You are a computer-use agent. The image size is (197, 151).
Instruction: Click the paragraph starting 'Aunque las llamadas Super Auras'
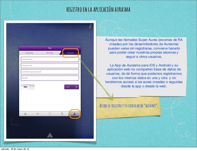tap(144, 48)
